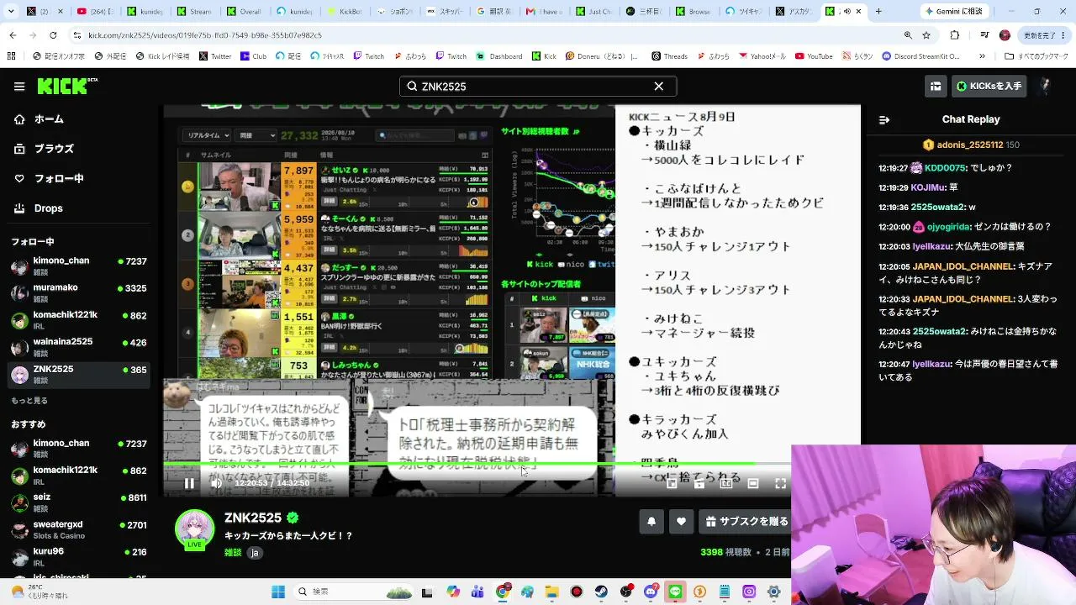This screenshot has height=605, width=1076.
Task: Open Discord from the taskbar
Action: [x=651, y=592]
